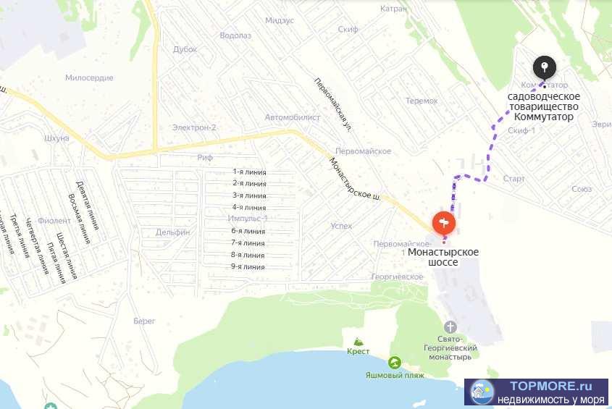Select the Берег area label
612x409 pixels.
[144, 321]
